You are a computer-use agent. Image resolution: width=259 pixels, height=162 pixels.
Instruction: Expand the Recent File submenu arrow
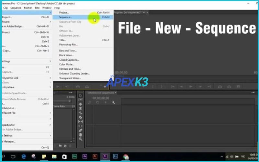pos(50,113)
